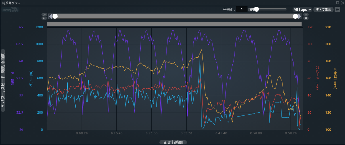Expand the 走行時間 axis selector at bottom
345x145 pixels.
pyautogui.click(x=173, y=142)
